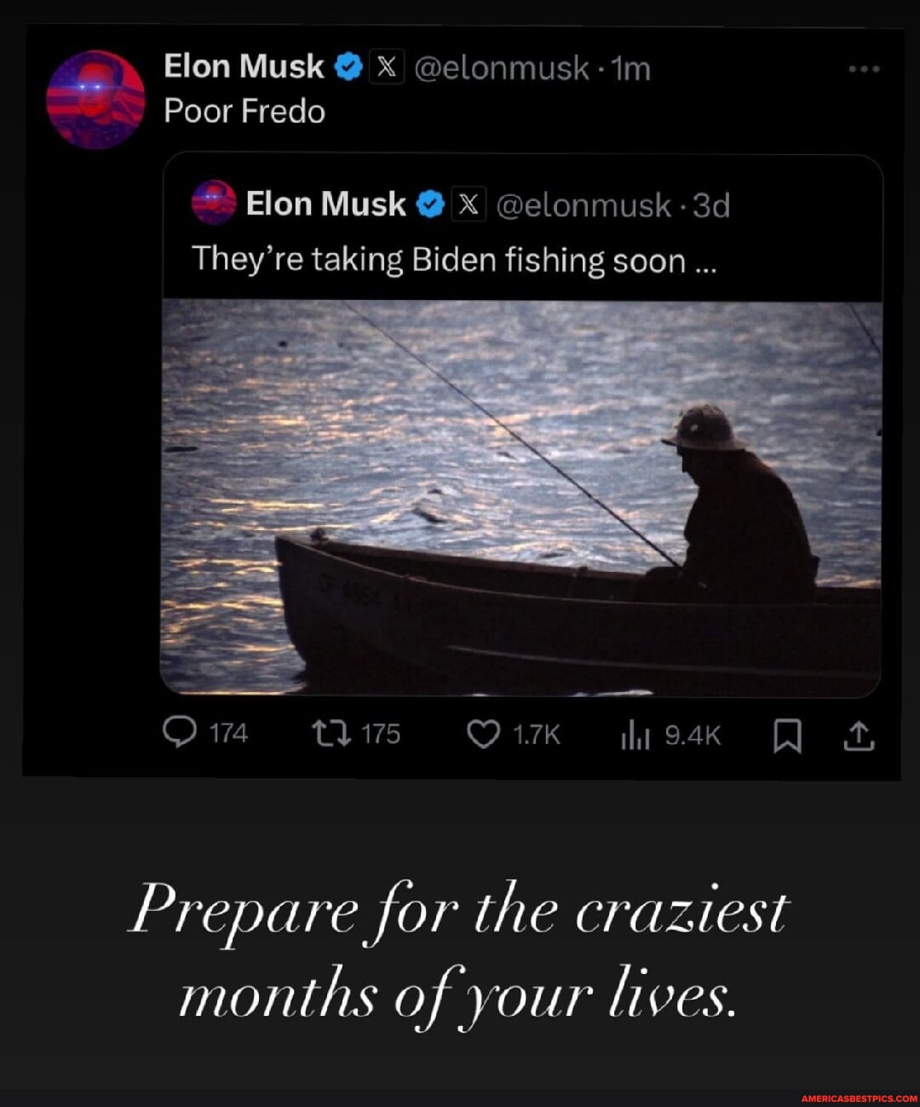Click the reply speech bubble icon
The width and height of the screenshot is (920, 1107).
181,734
